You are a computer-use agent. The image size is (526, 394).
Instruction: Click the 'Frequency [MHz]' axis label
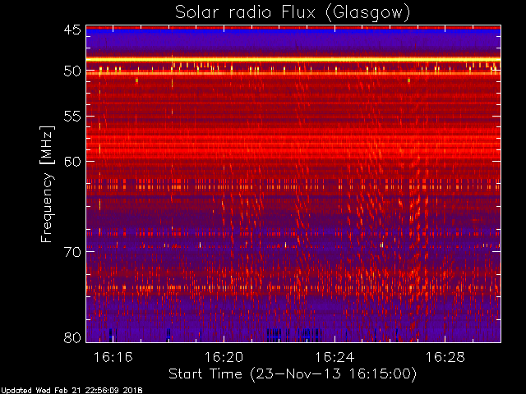[x=47, y=184]
